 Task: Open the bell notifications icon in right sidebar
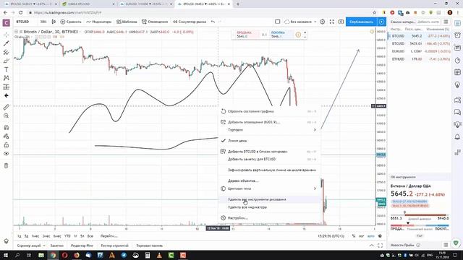[x=457, y=136]
